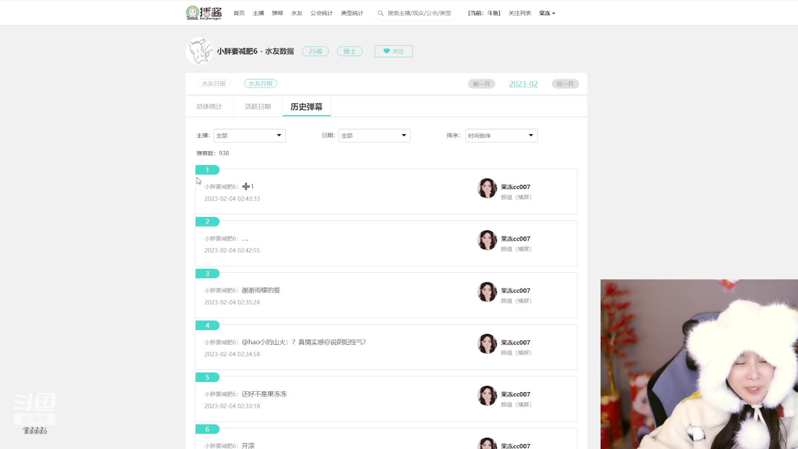Click the streamer webcam overlay
The width and height of the screenshot is (798, 449).
[699, 364]
